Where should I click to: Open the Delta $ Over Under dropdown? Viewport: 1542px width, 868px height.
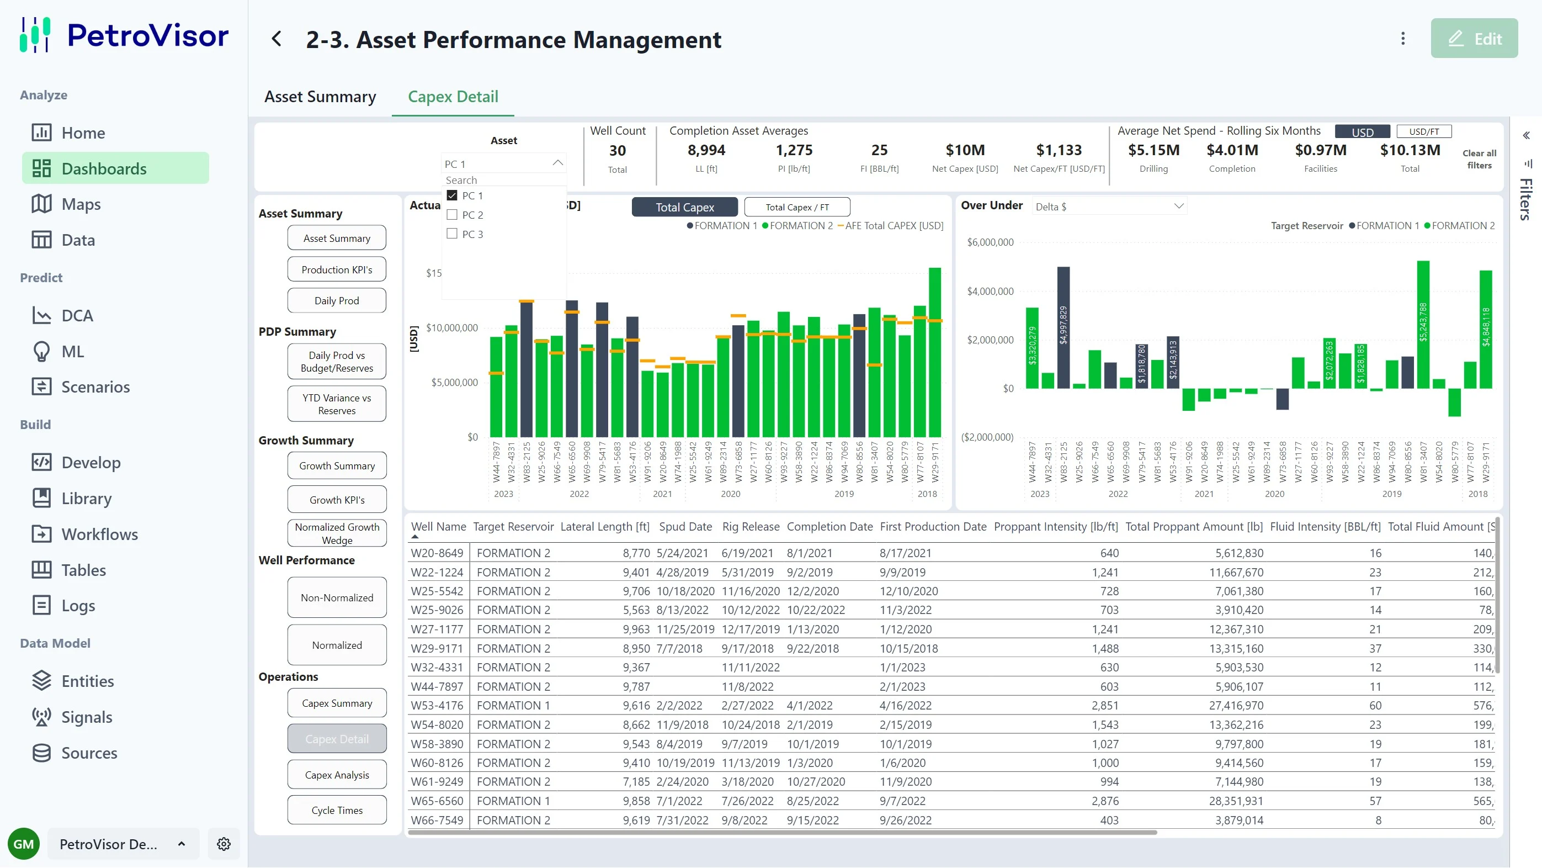(1109, 207)
